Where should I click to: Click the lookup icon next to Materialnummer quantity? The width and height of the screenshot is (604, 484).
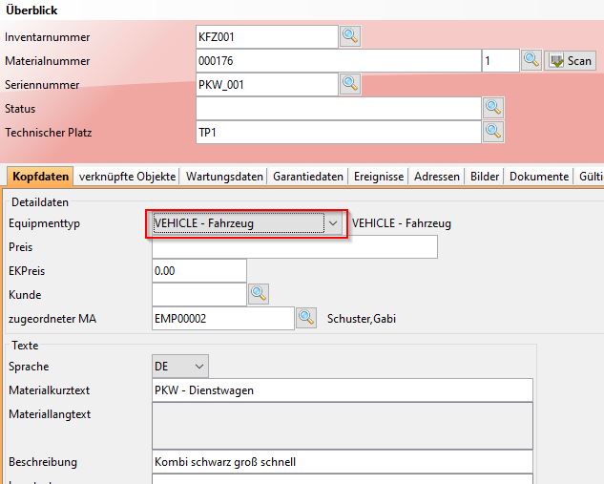[531, 61]
